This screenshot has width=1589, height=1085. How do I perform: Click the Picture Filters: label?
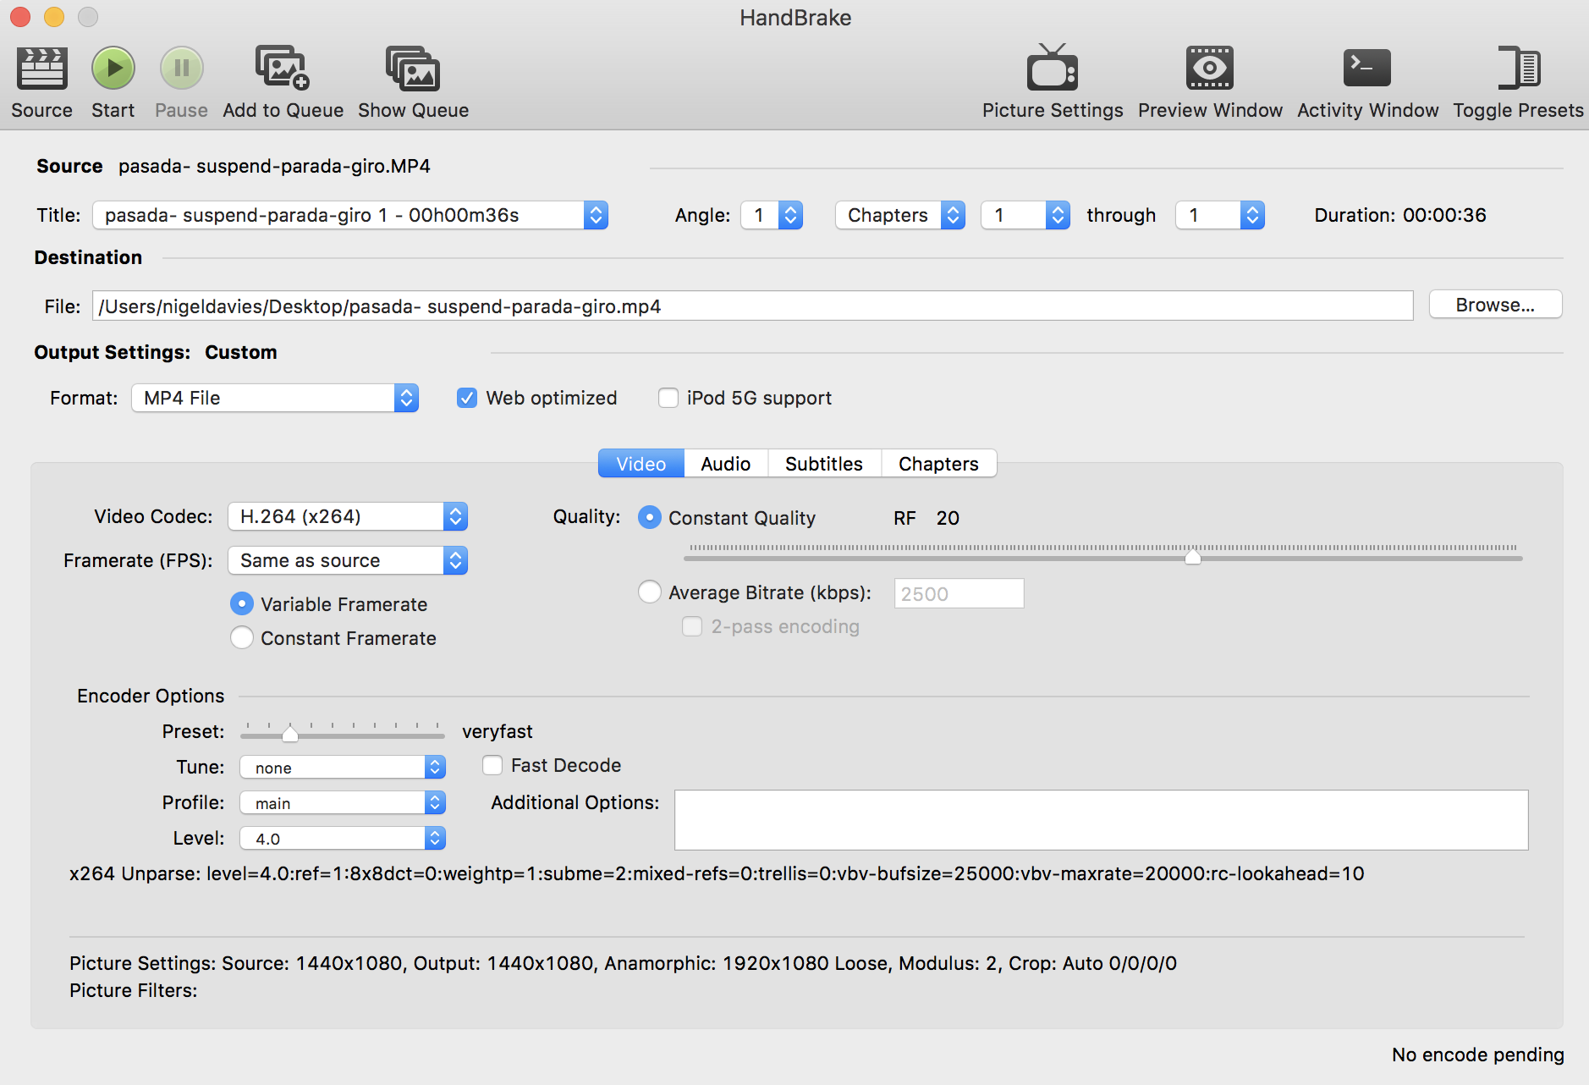(133, 990)
